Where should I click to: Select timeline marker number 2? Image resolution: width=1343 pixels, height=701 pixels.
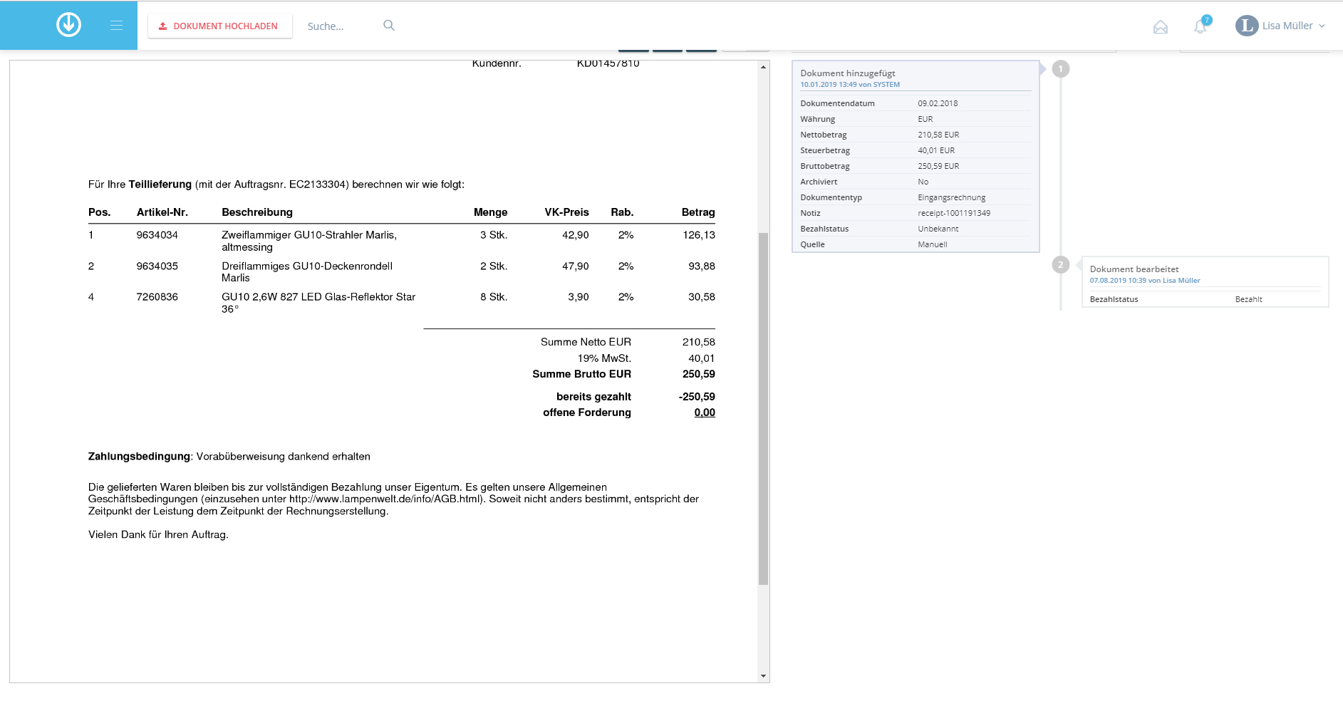point(1060,265)
